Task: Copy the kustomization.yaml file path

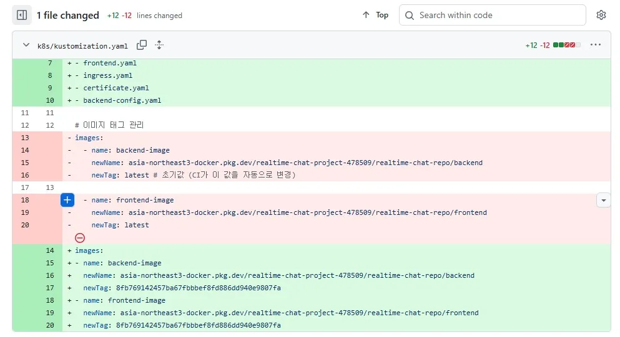Action: pyautogui.click(x=142, y=45)
